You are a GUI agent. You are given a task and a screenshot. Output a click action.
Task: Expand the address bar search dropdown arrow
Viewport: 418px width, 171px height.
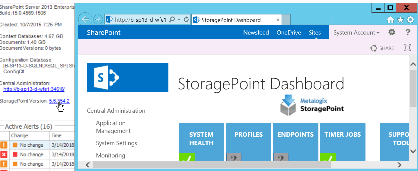[x=179, y=20]
